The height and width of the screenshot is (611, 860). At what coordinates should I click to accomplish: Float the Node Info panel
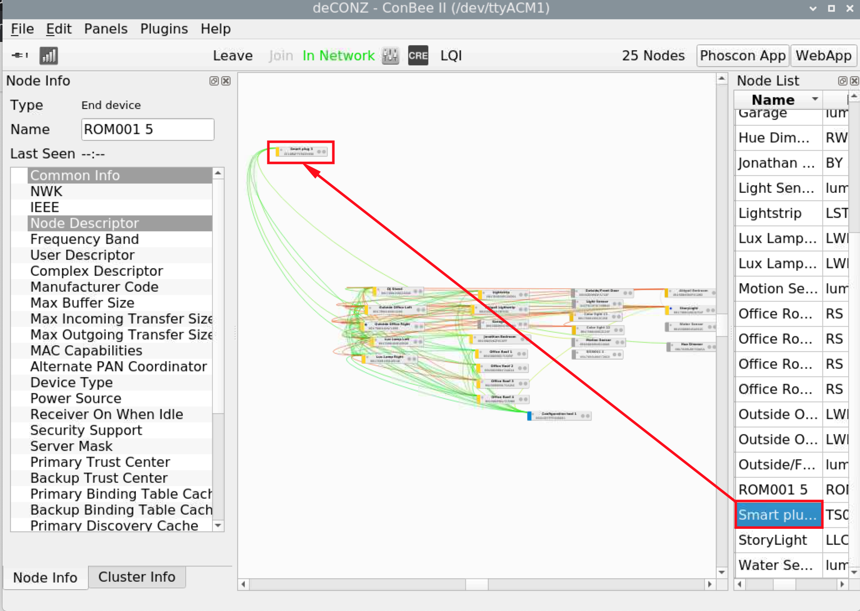214,81
